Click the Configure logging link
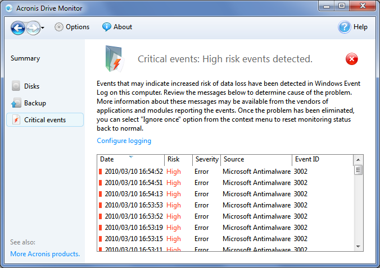The image size is (380, 268). (124, 141)
